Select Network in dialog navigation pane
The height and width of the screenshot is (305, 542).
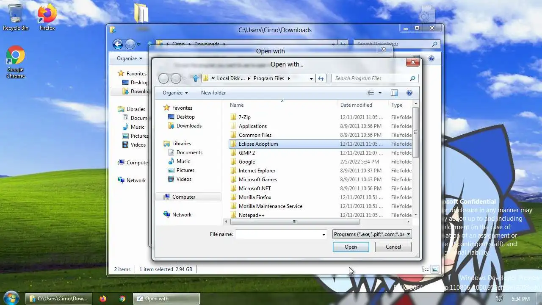pyautogui.click(x=182, y=215)
